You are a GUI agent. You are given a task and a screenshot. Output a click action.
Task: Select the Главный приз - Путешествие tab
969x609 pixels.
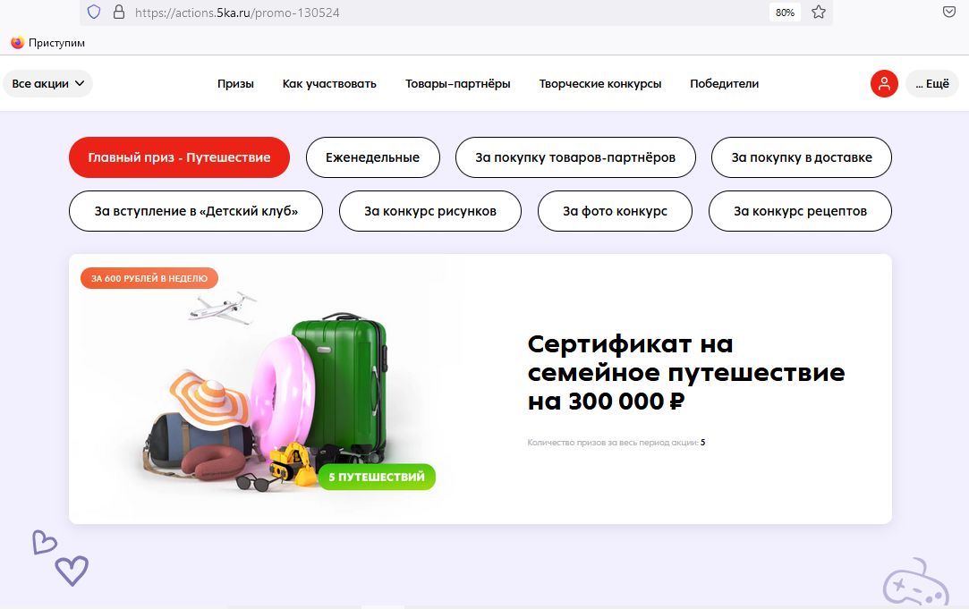(179, 157)
